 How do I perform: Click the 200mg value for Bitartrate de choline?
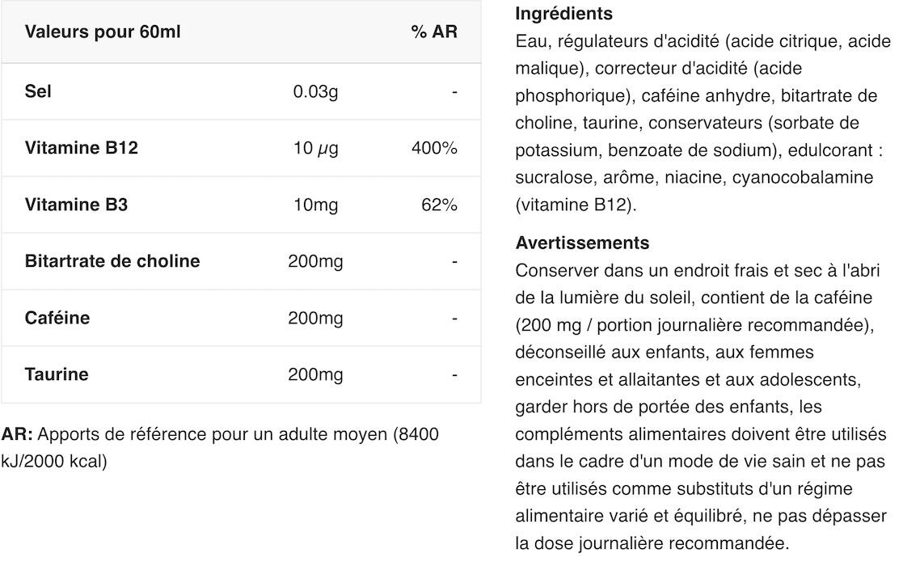(315, 261)
